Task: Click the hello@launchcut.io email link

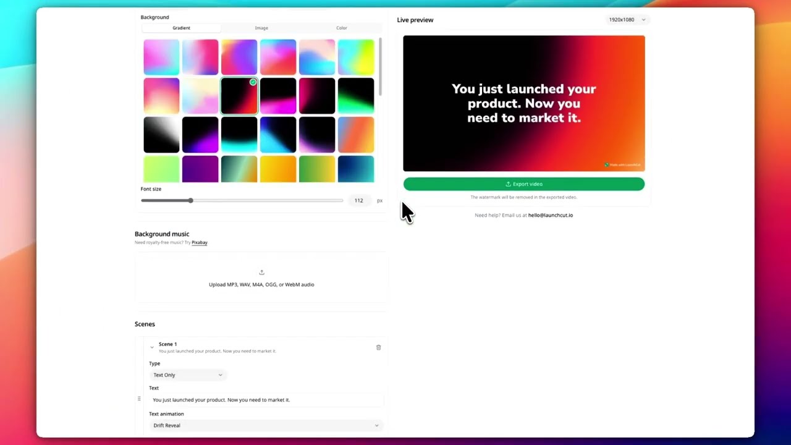Action: click(551, 215)
